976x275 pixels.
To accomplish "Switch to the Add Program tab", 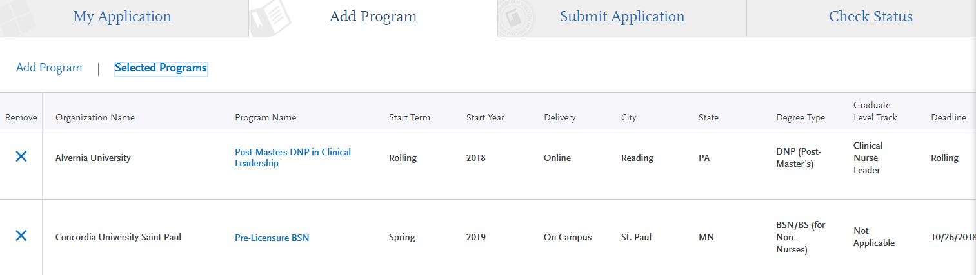I will [x=373, y=17].
